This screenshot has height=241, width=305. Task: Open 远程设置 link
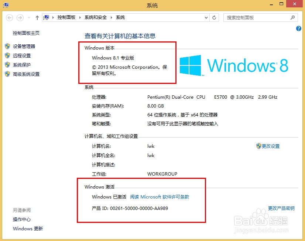point(22,56)
